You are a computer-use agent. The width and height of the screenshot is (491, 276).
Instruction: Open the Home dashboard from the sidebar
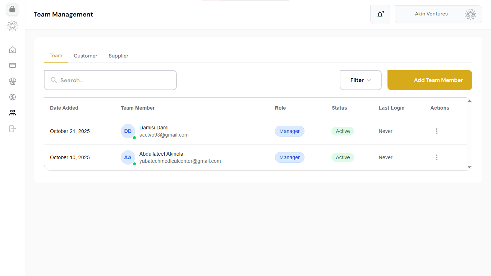[12, 50]
